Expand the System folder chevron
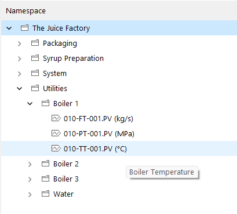Viewport: 237px width, 214px height. (x=19, y=74)
